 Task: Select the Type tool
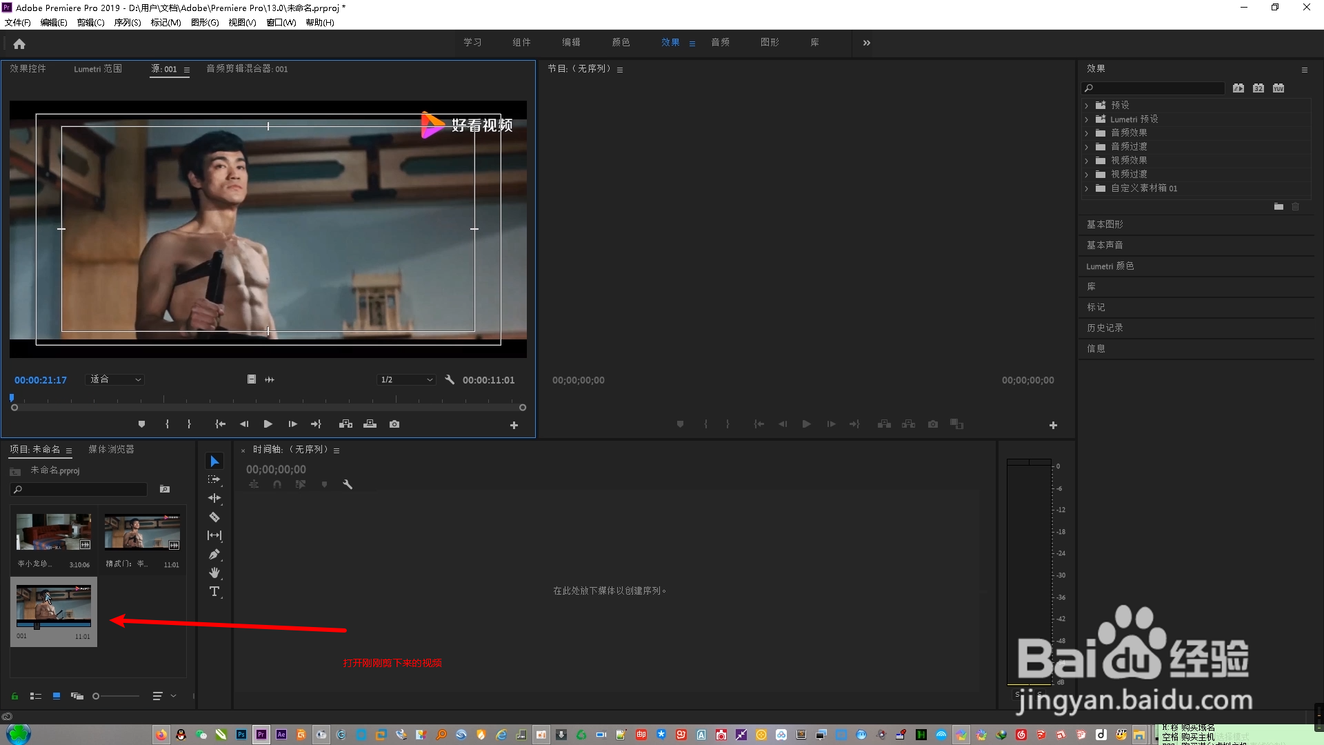point(214,591)
